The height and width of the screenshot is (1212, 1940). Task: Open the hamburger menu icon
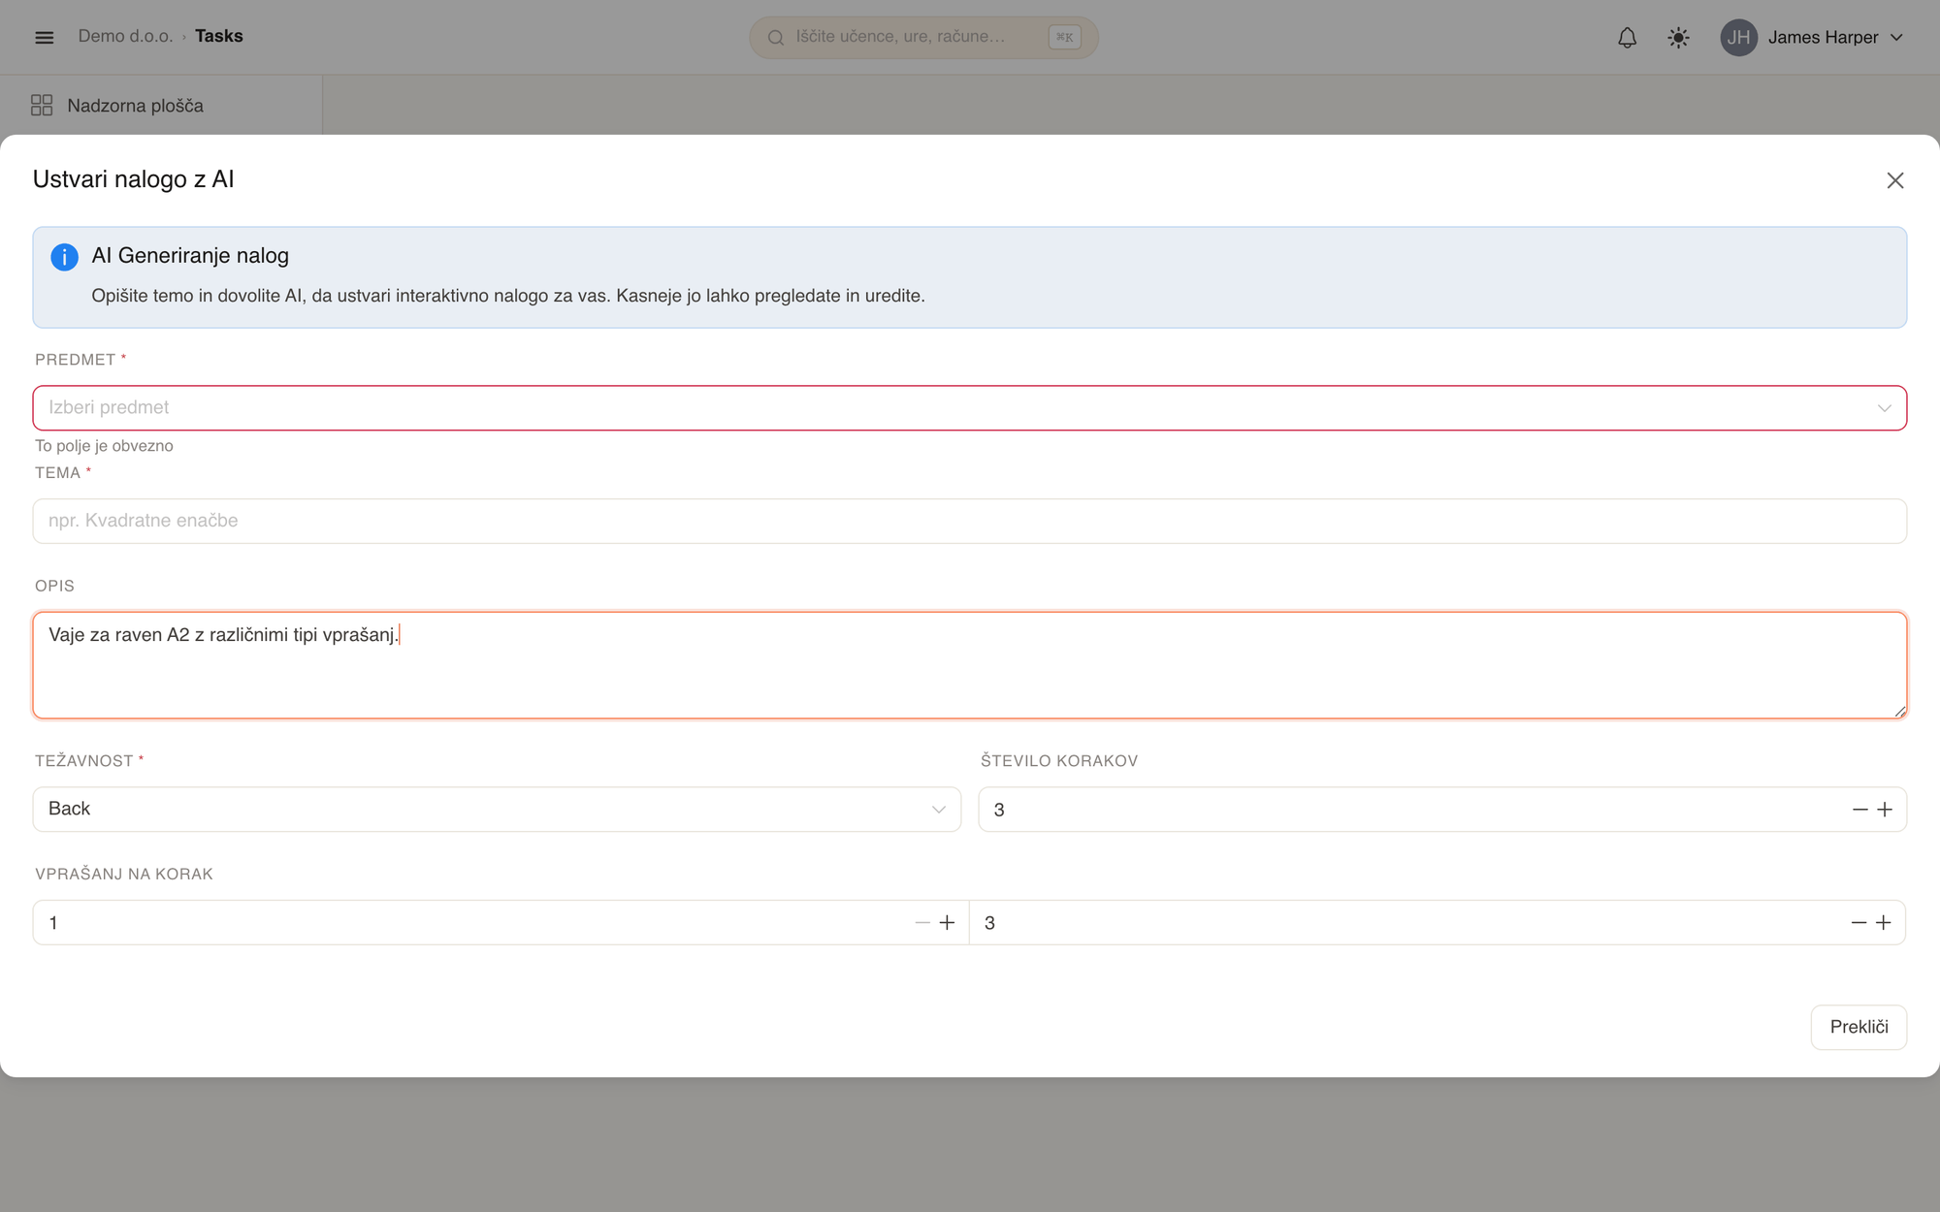pos(45,37)
